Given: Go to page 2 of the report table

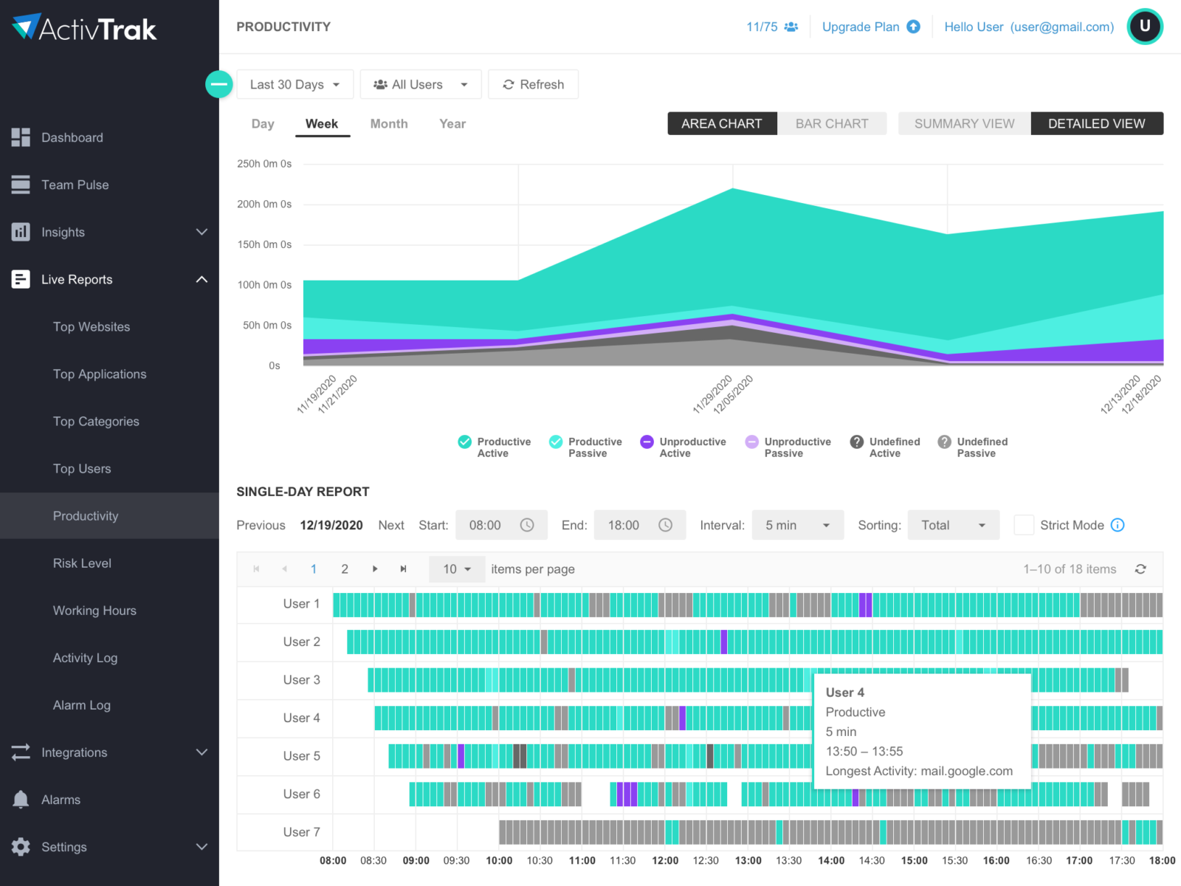Looking at the screenshot, I should pyautogui.click(x=345, y=569).
